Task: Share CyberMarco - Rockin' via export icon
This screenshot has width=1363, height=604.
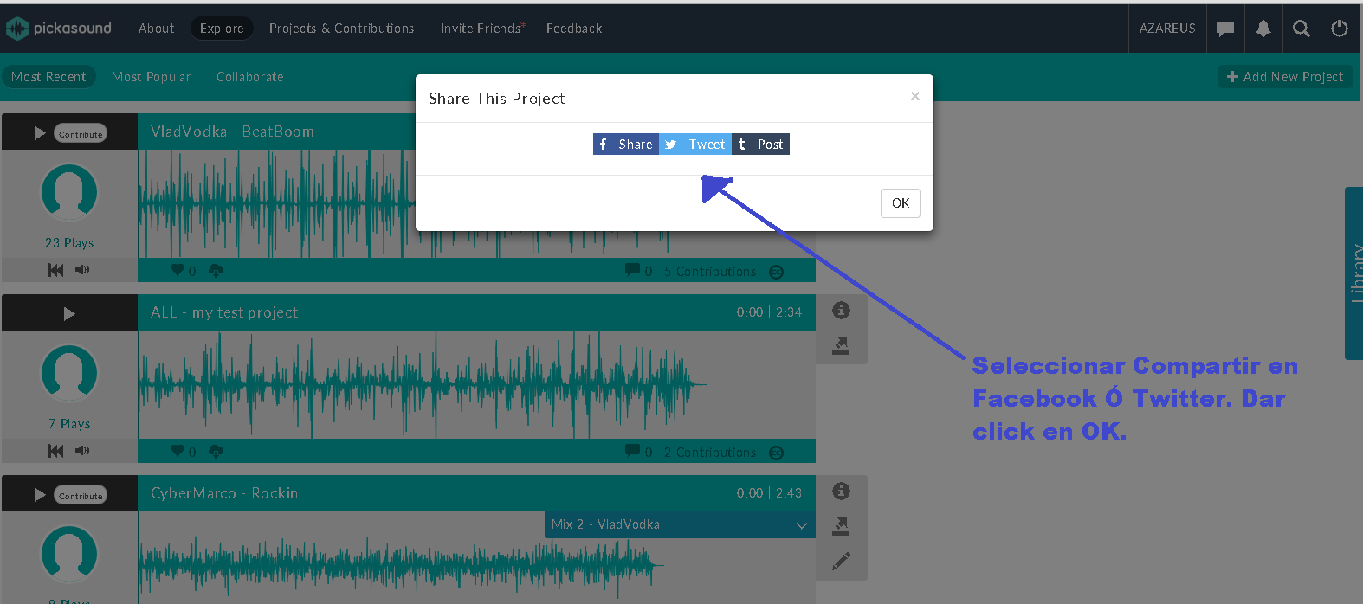Action: click(841, 525)
